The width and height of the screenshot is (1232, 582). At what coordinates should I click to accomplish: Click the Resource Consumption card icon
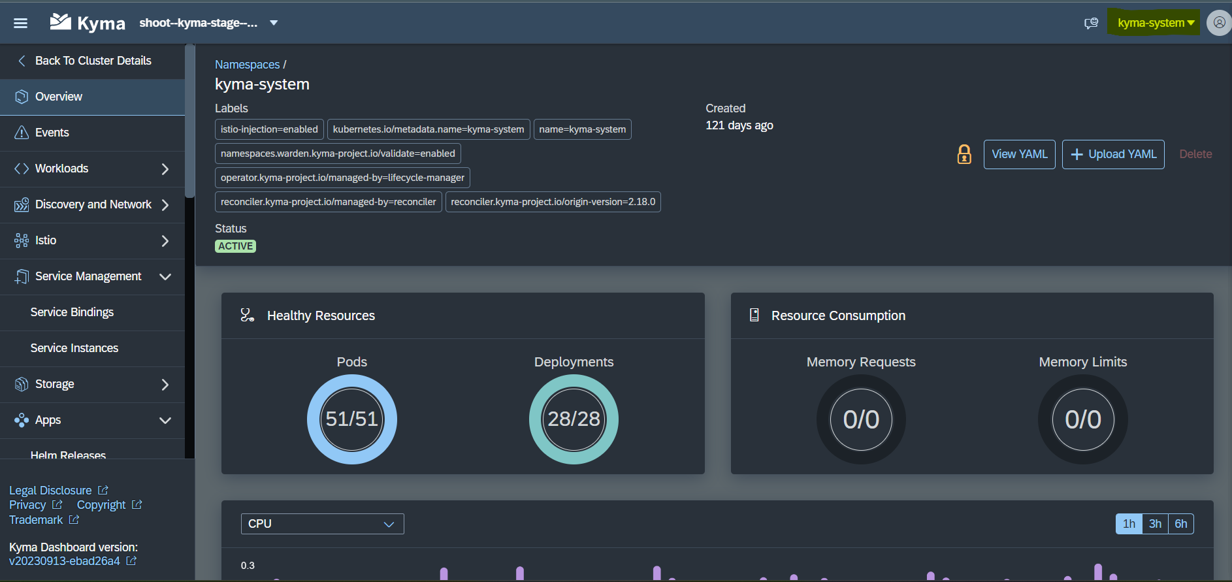[754, 315]
